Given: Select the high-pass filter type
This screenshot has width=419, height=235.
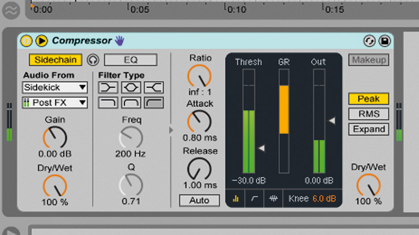Looking at the screenshot, I should click(154, 103).
